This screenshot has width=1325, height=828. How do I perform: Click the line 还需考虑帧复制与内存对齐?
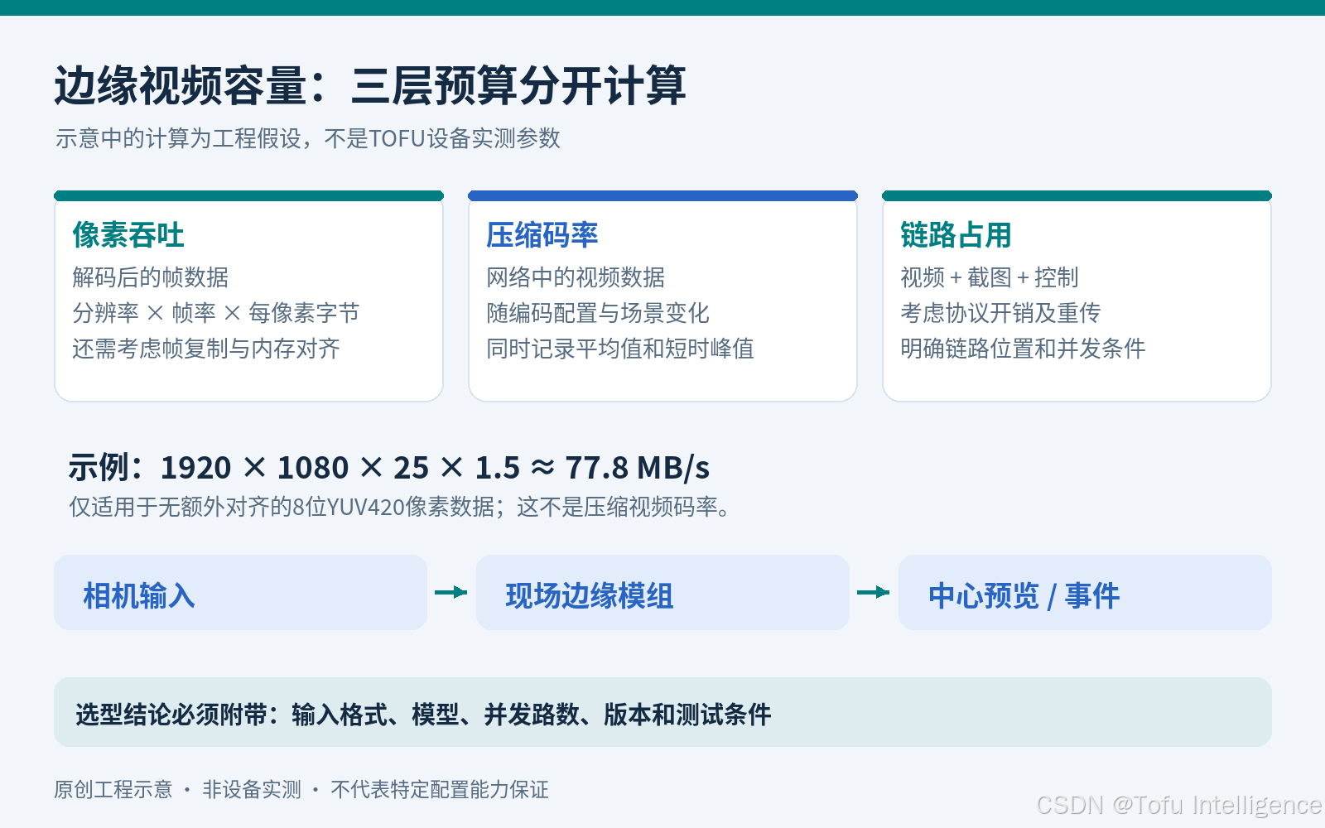[206, 349]
